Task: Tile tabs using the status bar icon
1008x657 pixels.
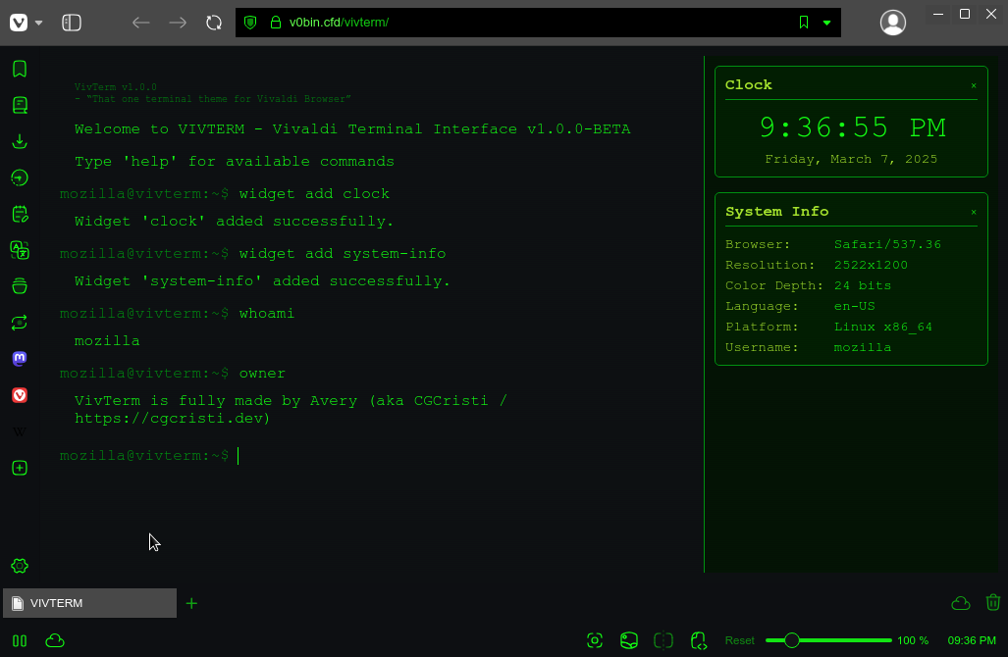Action: click(663, 640)
